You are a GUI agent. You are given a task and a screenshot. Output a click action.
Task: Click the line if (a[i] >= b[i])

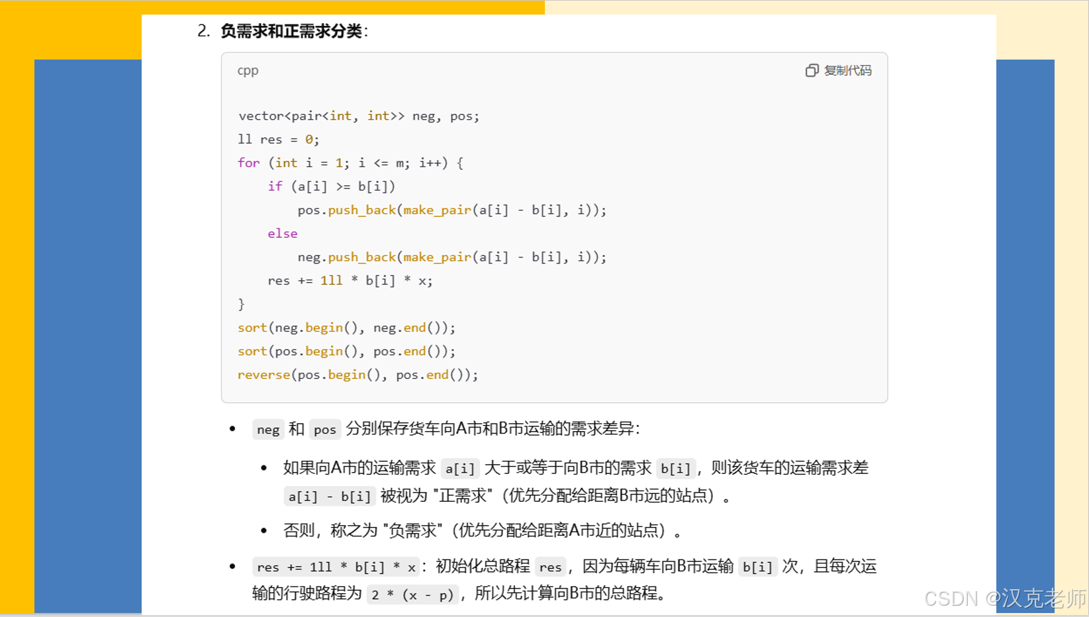click(x=331, y=187)
